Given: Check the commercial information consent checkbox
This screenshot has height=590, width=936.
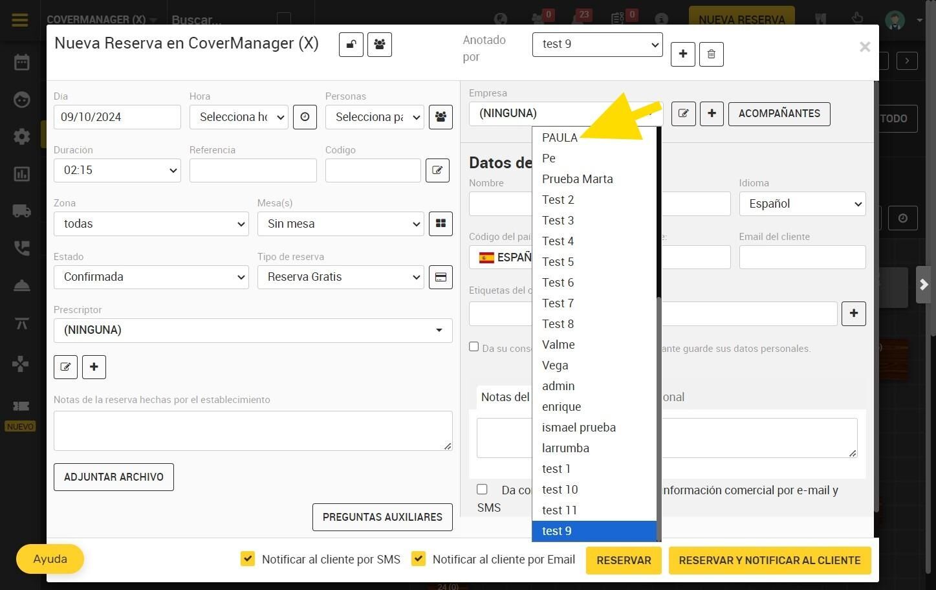Looking at the screenshot, I should tap(482, 489).
